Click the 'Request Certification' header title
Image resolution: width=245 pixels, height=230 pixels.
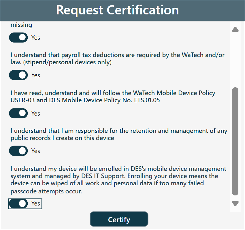pos(118,10)
